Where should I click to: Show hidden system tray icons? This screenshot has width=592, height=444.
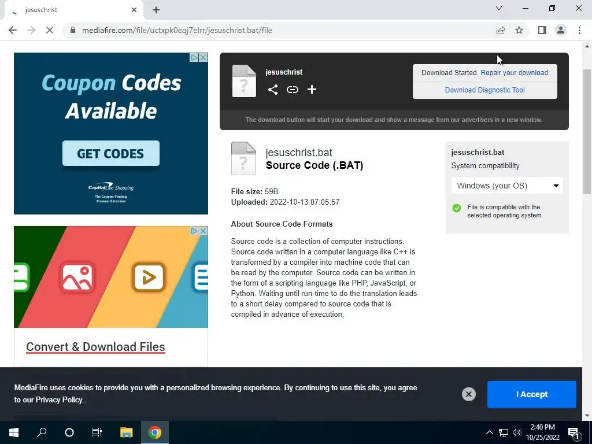(489, 432)
